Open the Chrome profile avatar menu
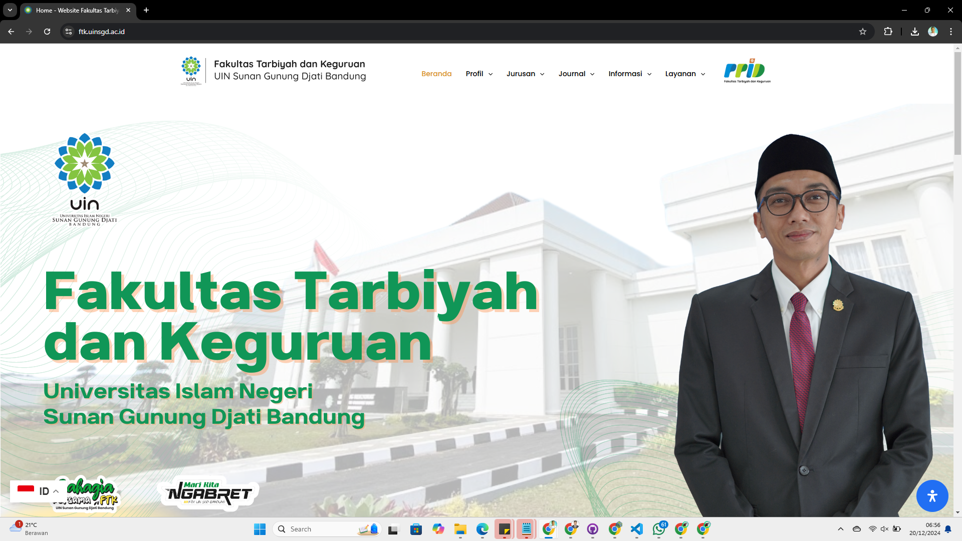 tap(933, 32)
